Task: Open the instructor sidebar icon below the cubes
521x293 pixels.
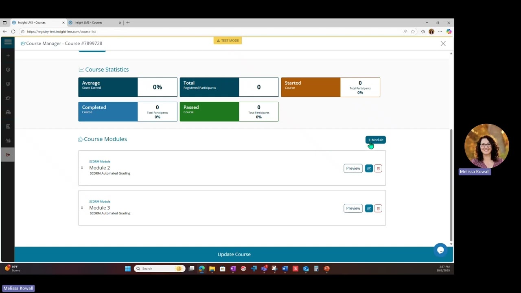Action: point(8,127)
